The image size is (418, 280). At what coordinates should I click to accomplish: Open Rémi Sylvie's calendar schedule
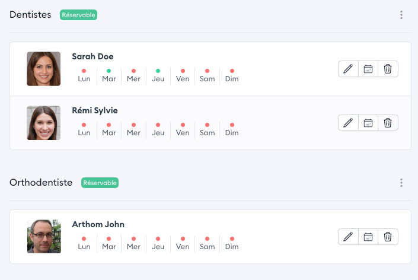click(x=368, y=123)
